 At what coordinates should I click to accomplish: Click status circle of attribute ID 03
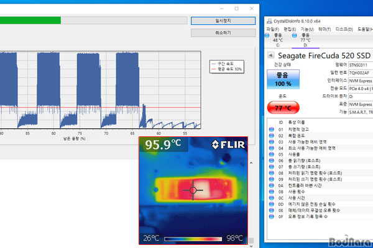(x=272, y=142)
